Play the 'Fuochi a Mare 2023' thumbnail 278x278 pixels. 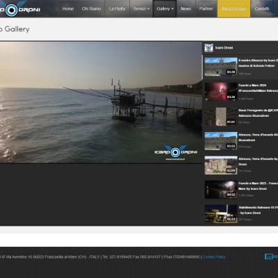click(x=221, y=190)
